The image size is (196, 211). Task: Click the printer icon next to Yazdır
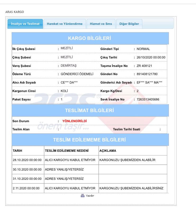point(83,195)
